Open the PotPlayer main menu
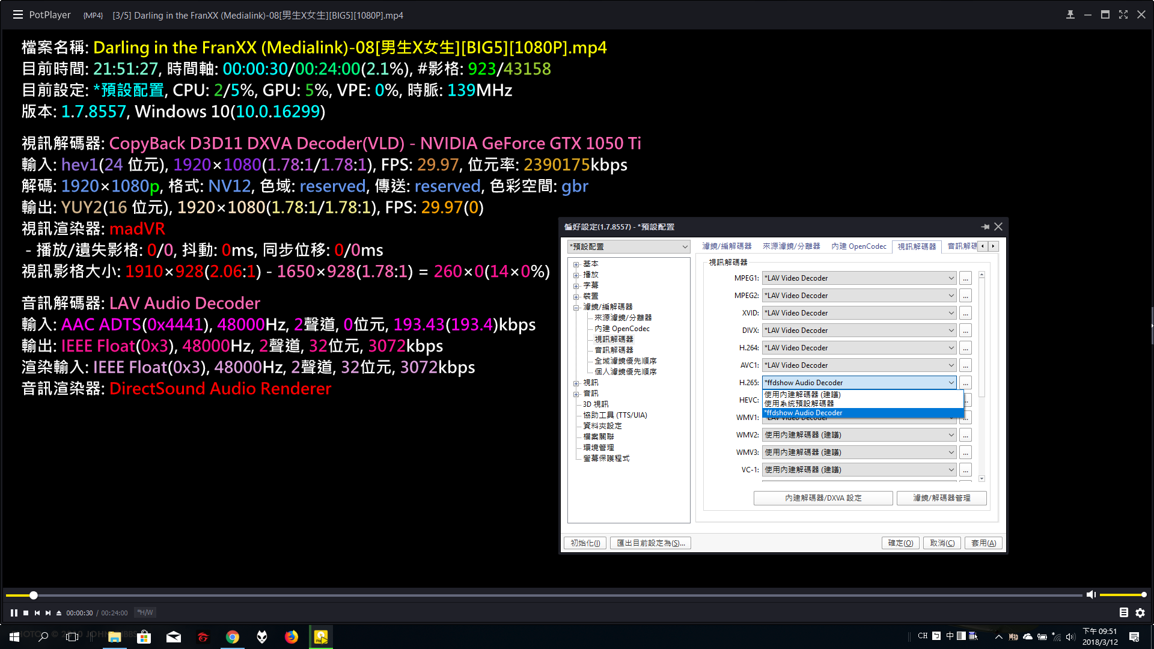 (x=18, y=14)
